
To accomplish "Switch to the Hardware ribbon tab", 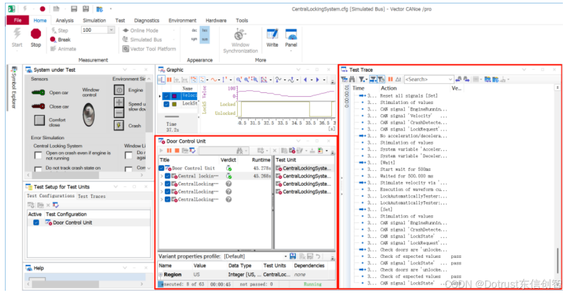I will coord(216,20).
